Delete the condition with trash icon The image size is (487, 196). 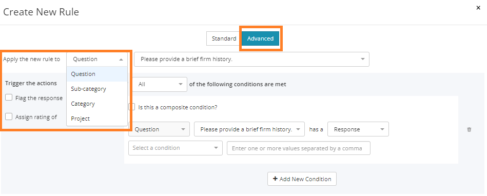[469, 129]
